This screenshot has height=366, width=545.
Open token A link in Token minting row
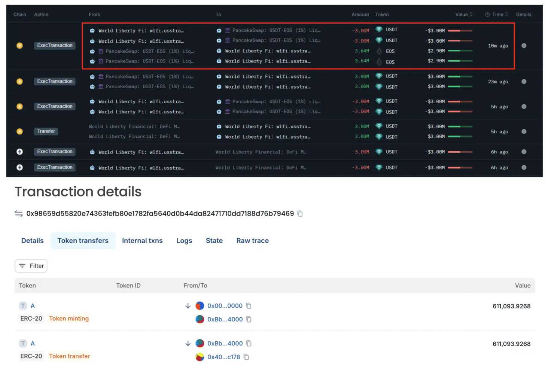pos(33,306)
